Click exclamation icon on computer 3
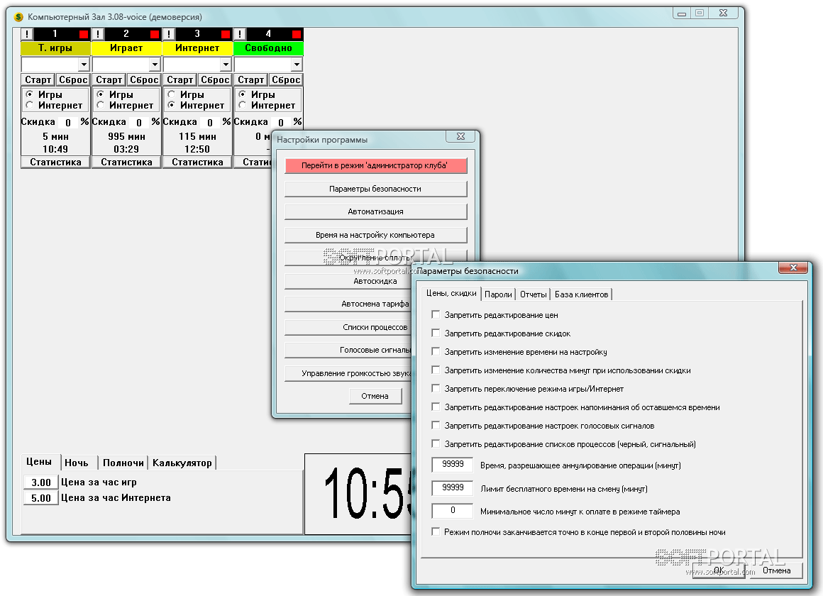The image size is (823, 596). coord(169,34)
